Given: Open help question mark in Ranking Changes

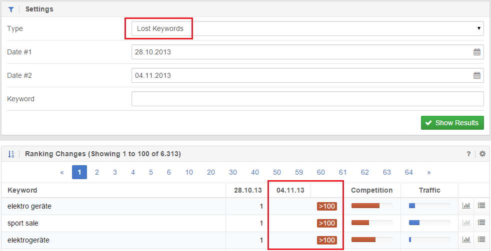Looking at the screenshot, I should [x=469, y=154].
